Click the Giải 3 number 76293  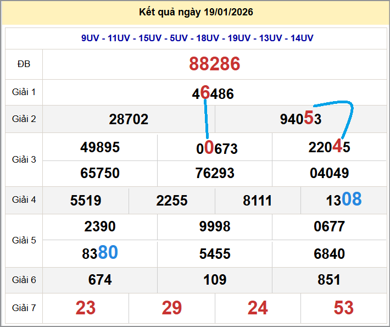pos(215,173)
